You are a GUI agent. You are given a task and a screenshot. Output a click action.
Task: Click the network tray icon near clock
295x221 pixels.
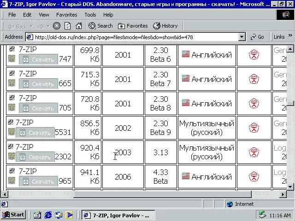[262, 215]
